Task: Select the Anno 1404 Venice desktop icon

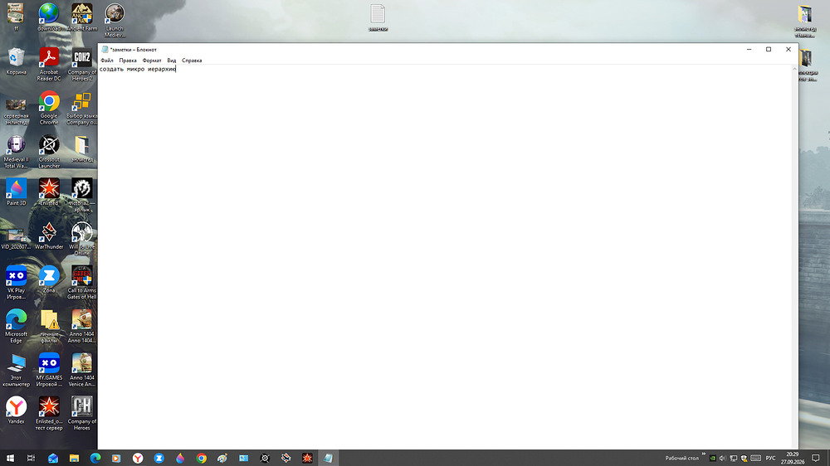Action: 81,371
